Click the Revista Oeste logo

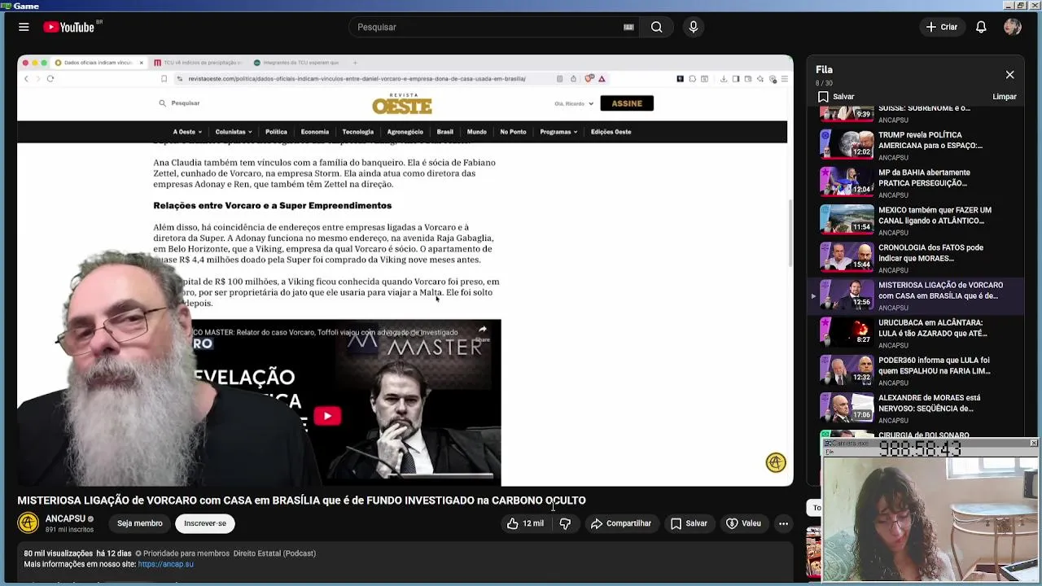402,103
